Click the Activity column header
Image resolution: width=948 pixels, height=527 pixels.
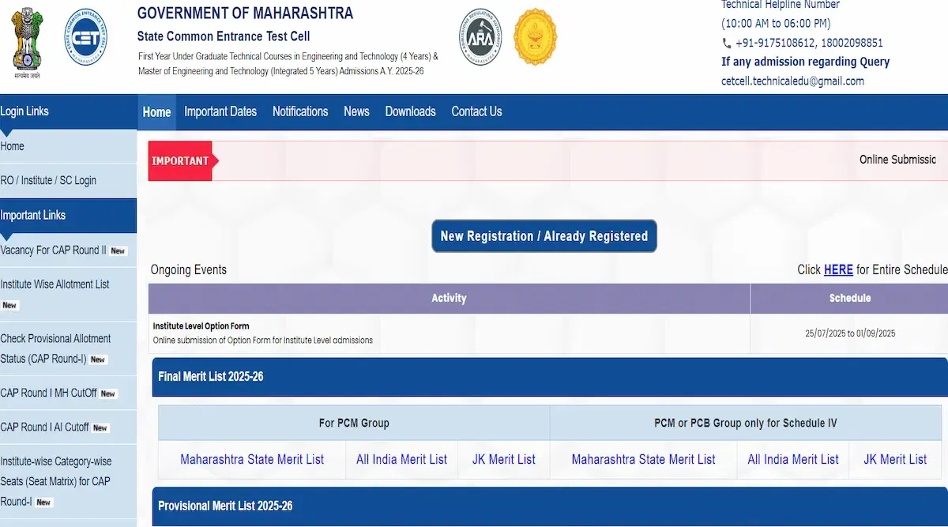449,298
